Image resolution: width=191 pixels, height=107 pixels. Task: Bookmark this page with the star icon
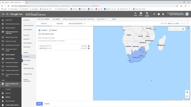point(177,6)
